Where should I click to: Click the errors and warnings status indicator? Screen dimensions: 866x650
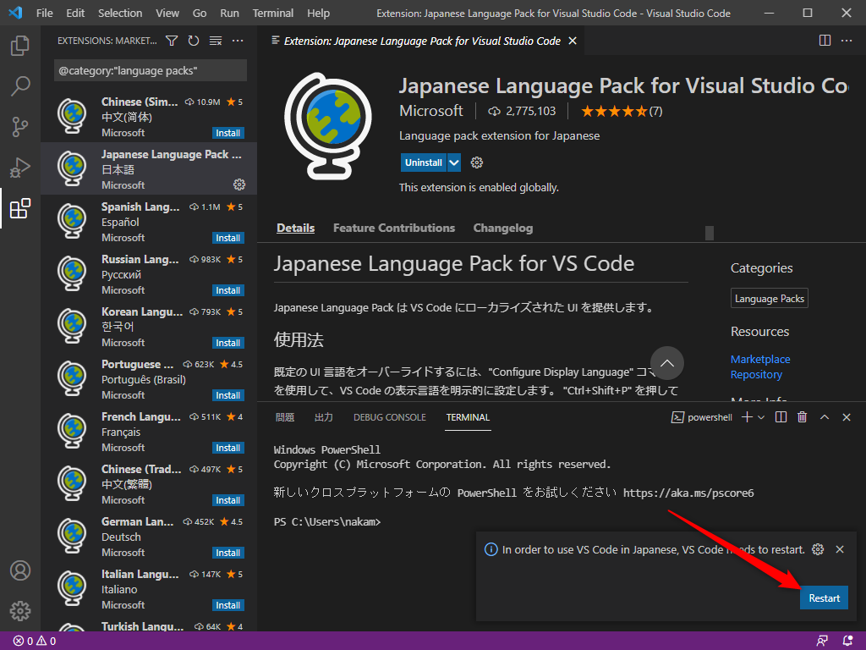coord(34,642)
